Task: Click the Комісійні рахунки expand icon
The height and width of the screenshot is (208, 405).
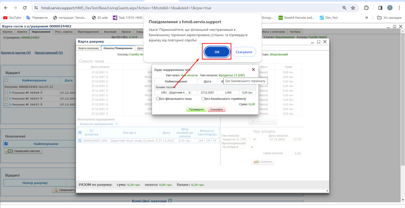Action: [x=170, y=201]
